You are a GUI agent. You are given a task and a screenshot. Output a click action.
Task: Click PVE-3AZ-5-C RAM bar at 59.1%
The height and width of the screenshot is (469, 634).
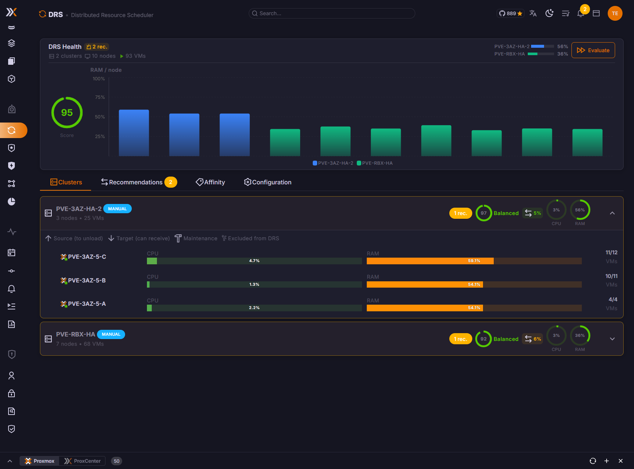tap(474, 261)
